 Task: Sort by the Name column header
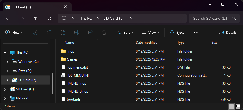pos(69,43)
